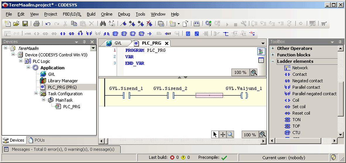The width and height of the screenshot is (346, 163).
Task: Click the Copy toolbar icon
Action: pos(74,23)
